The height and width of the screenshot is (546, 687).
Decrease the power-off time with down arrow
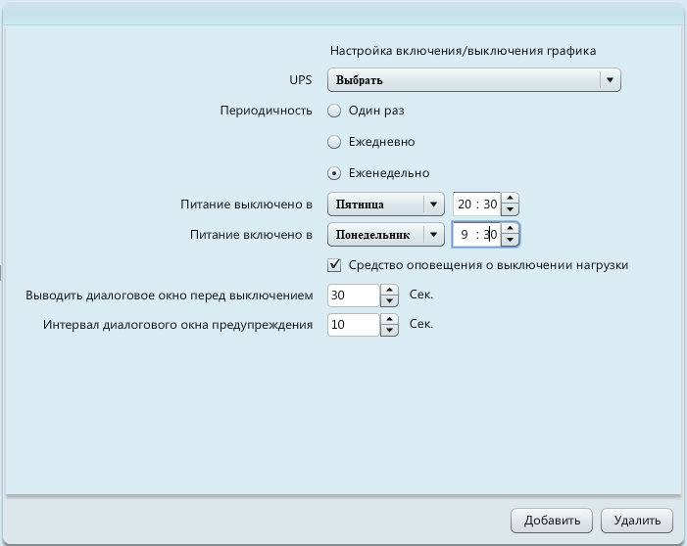[510, 210]
